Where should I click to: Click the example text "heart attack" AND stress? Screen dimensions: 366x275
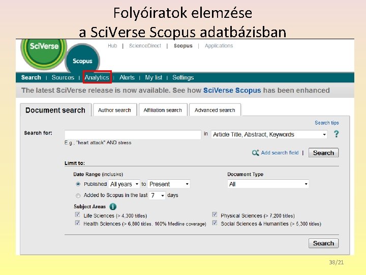tap(104, 143)
